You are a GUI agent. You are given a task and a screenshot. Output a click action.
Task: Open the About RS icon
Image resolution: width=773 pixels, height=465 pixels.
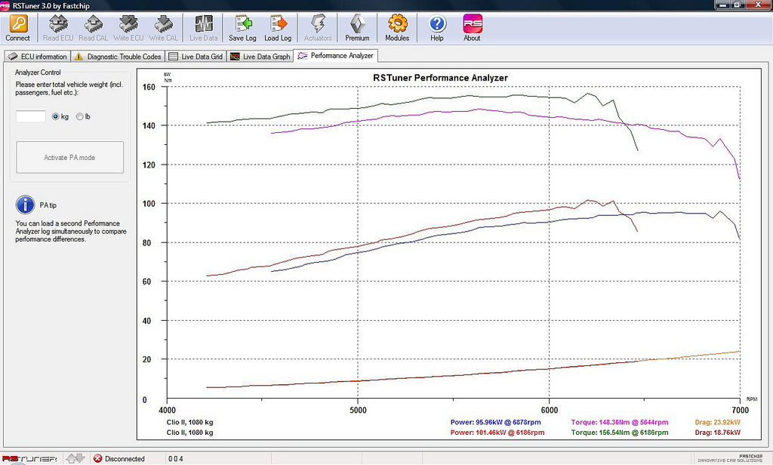(x=472, y=24)
